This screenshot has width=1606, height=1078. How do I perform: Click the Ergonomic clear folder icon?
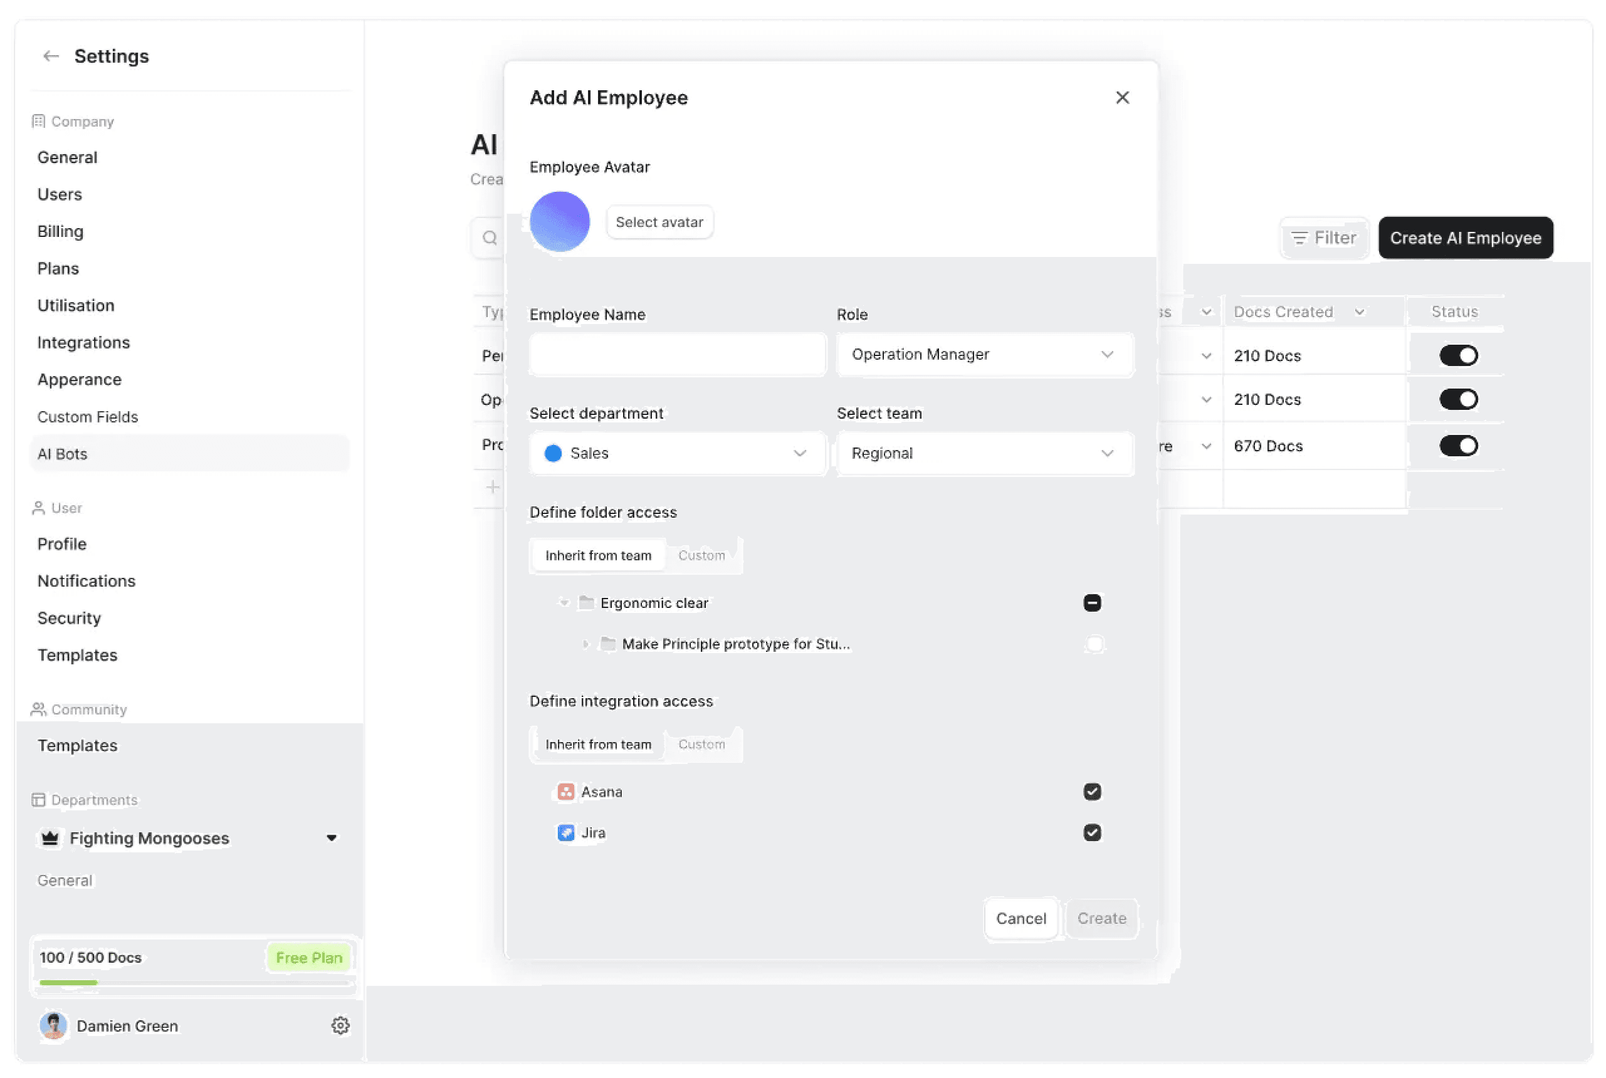click(x=587, y=603)
